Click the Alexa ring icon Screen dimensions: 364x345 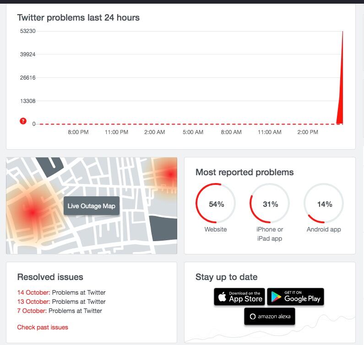coord(252,316)
